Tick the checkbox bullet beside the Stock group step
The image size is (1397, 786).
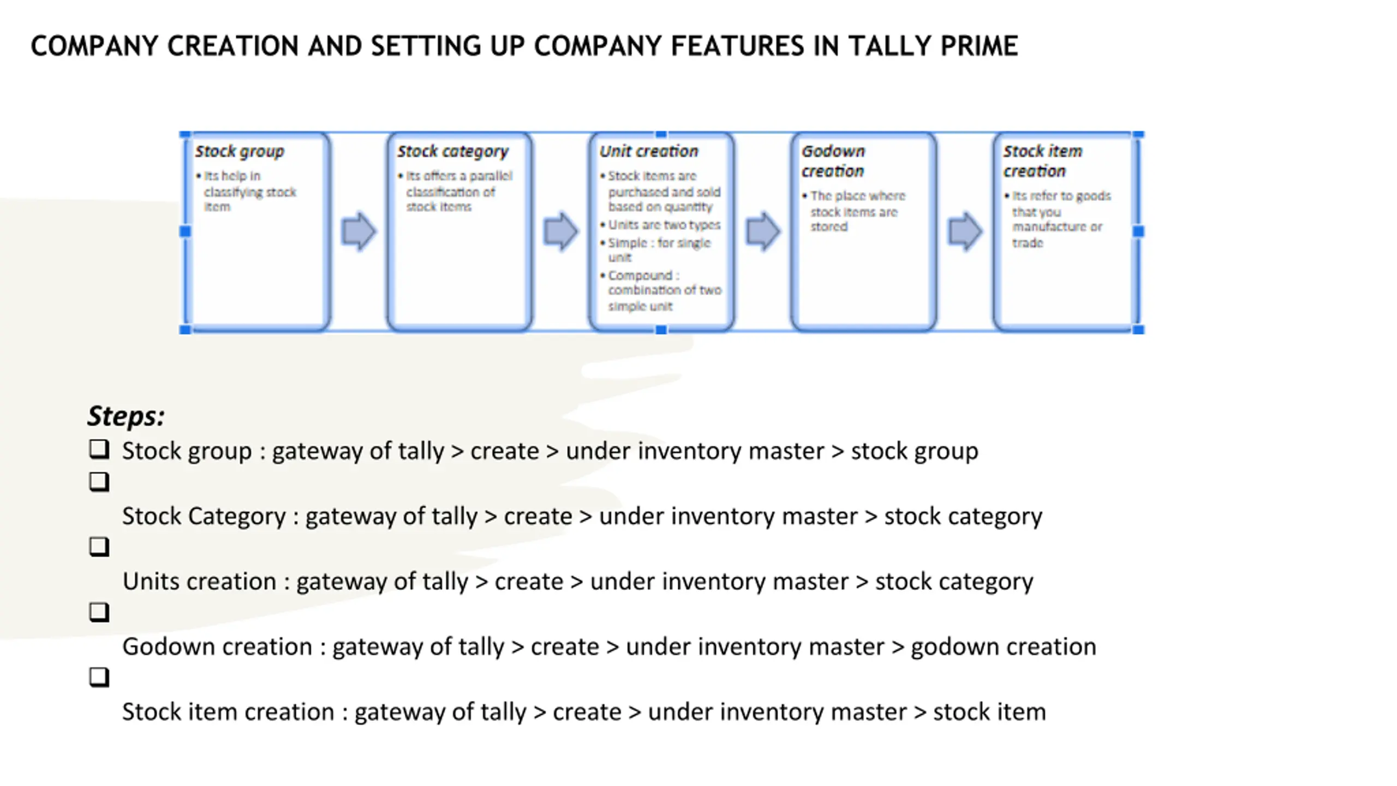(x=99, y=449)
